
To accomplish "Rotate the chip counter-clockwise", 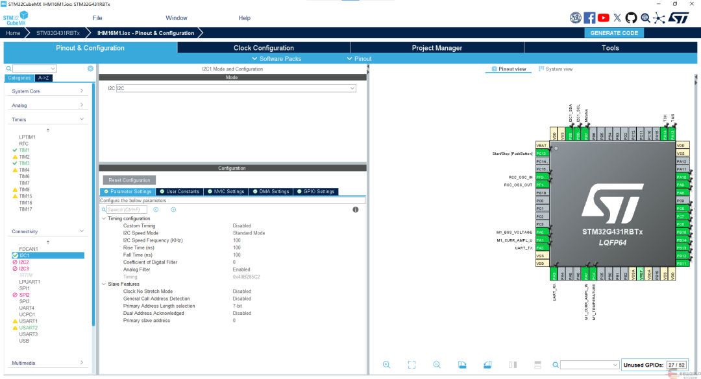I will click(x=487, y=365).
